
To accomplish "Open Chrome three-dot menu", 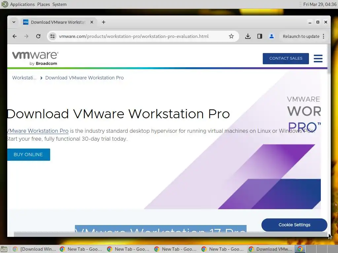I will tap(323, 36).
